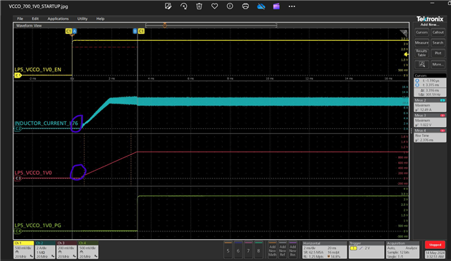The width and height of the screenshot is (451, 261).
Task: Click the Tektronix logo
Action: [430, 19]
